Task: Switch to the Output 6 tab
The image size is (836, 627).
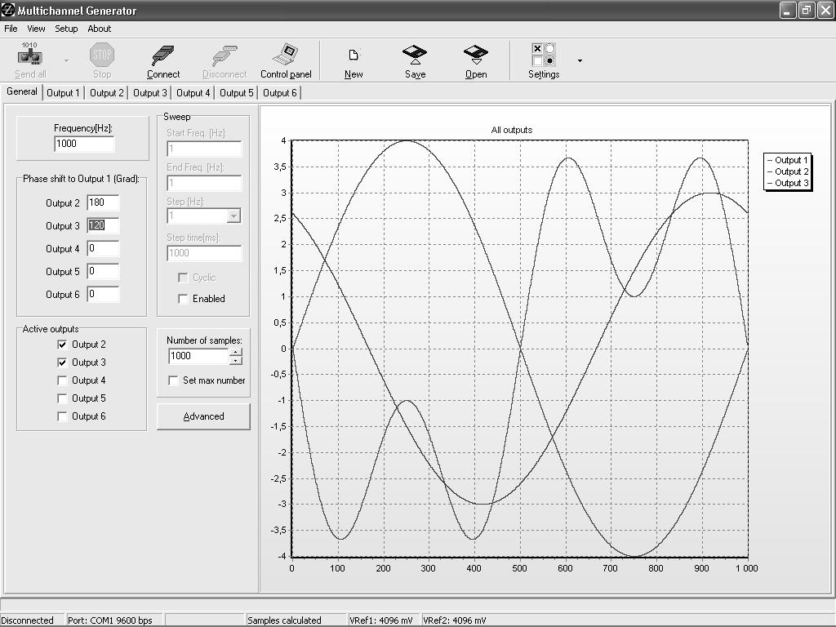Action: pos(279,93)
